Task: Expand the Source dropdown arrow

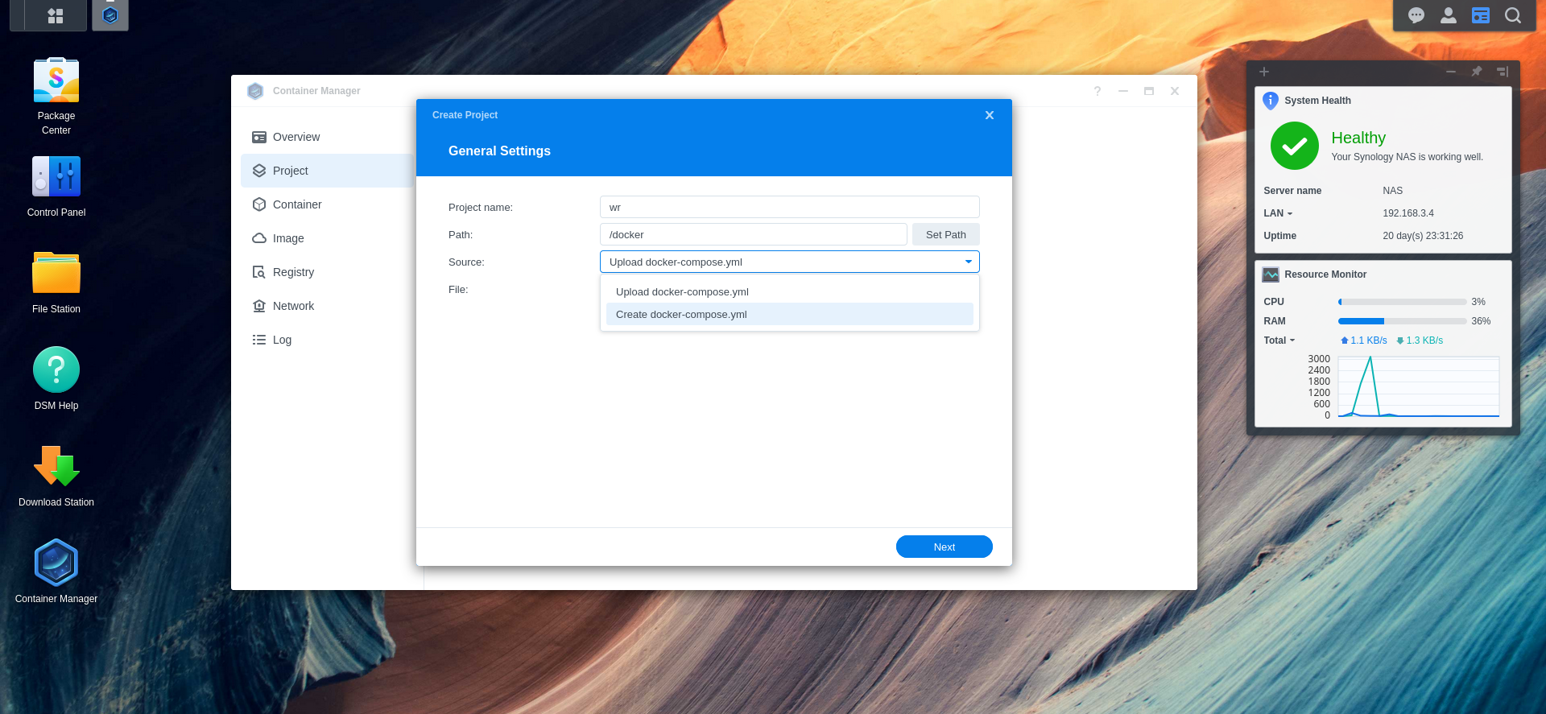Action: tap(968, 262)
